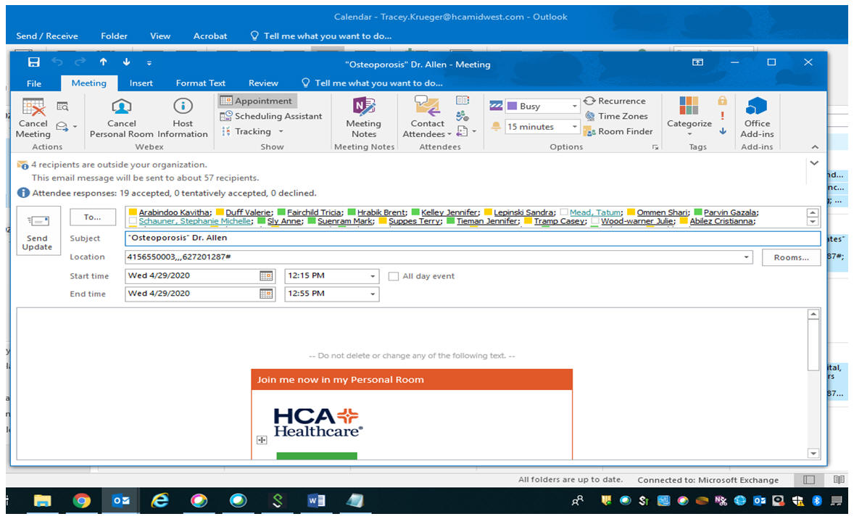Click the Save icon in title bar
The image size is (854, 519).
pyautogui.click(x=34, y=63)
